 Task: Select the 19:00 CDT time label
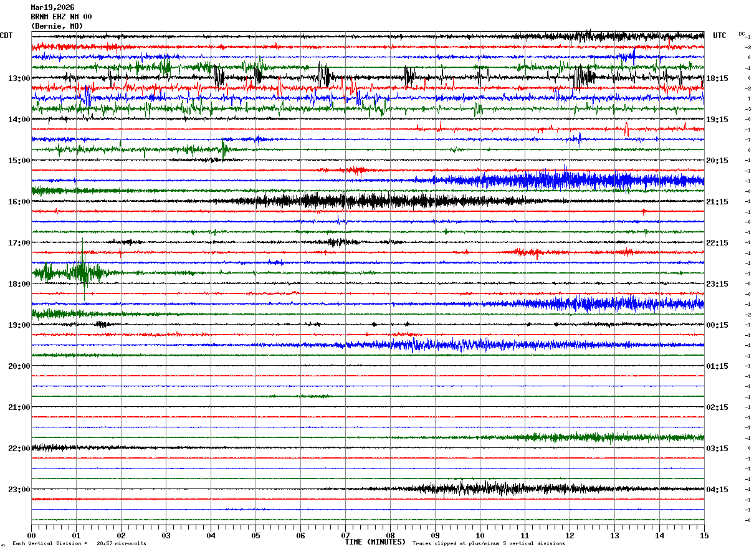tap(19, 325)
